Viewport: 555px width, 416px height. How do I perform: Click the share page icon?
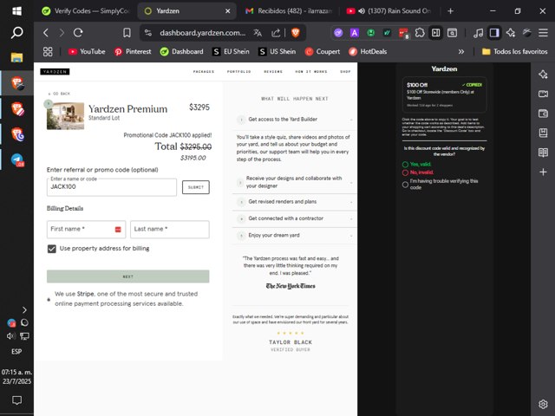click(276, 33)
